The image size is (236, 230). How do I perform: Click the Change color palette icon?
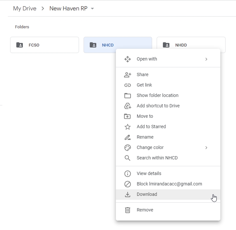[128, 147]
